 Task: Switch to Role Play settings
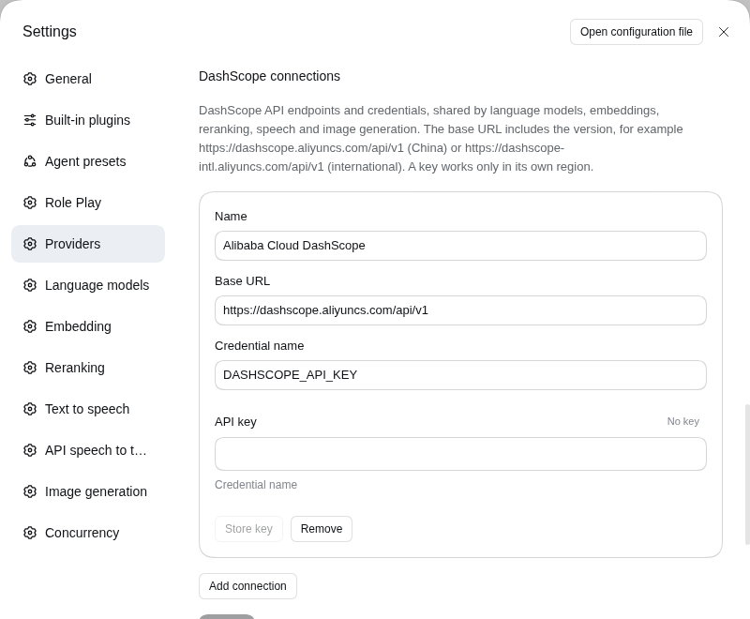tap(88, 203)
